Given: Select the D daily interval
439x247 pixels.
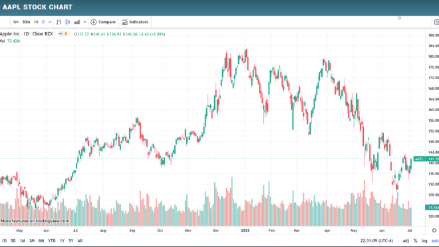Looking at the screenshot, I should pos(43,22).
